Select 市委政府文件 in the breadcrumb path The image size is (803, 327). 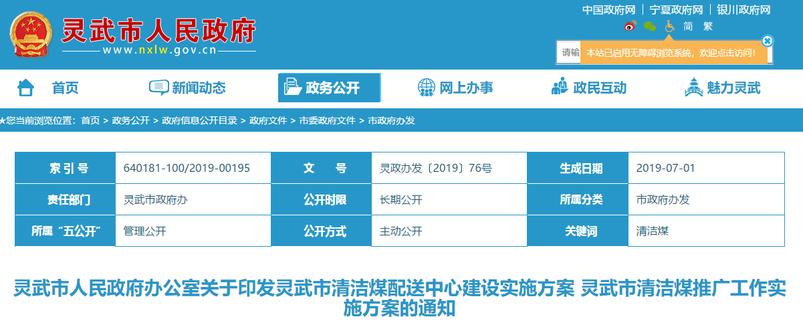[x=327, y=120]
